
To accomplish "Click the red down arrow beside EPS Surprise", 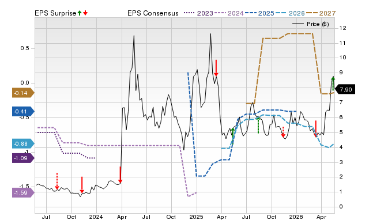I will coord(85,13).
